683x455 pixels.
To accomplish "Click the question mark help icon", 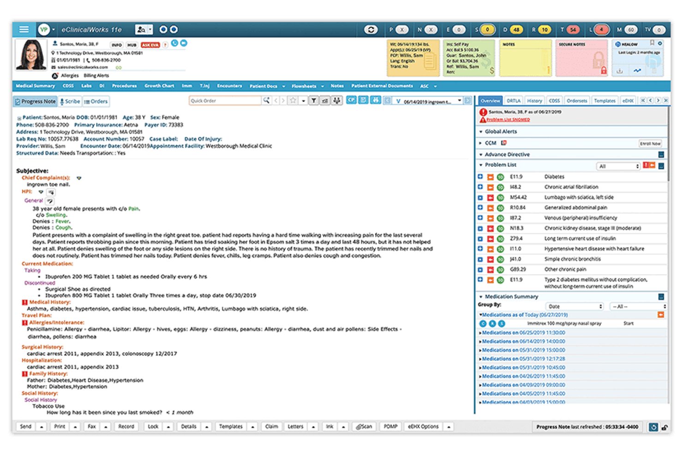I will [165, 45].
